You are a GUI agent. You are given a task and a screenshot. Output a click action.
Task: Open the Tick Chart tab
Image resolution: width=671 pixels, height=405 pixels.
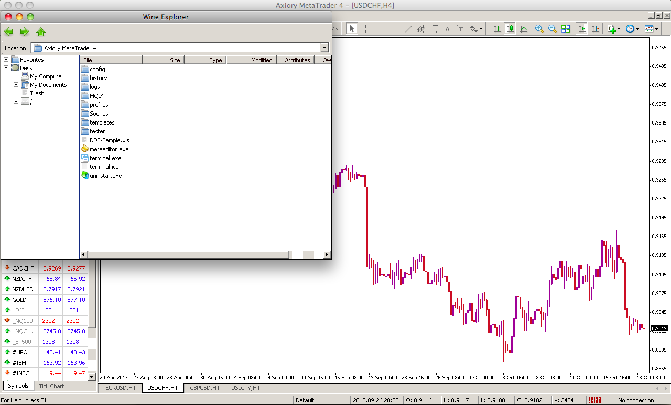tap(51, 386)
